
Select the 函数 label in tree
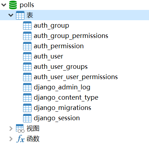(33, 139)
